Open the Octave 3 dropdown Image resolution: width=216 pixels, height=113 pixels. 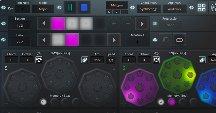[x=27, y=60]
